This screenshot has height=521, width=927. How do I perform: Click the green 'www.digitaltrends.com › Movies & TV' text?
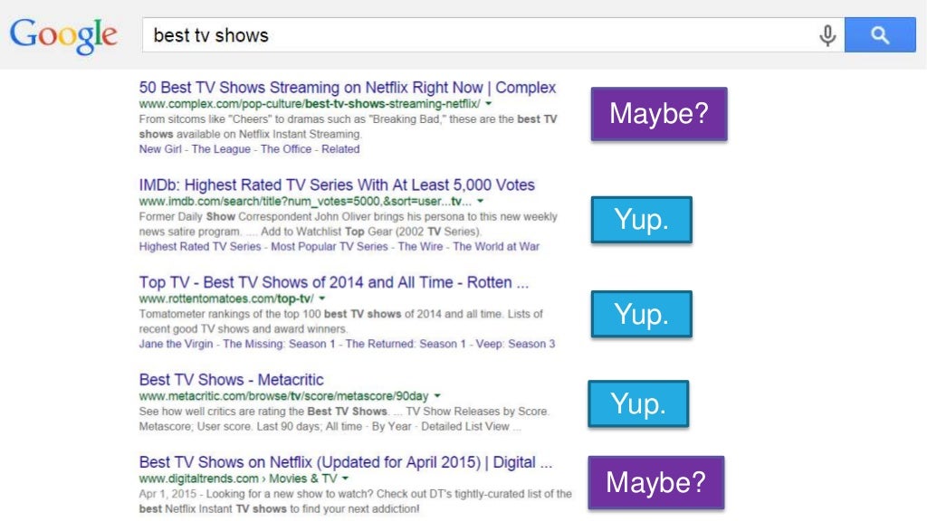click(x=238, y=478)
